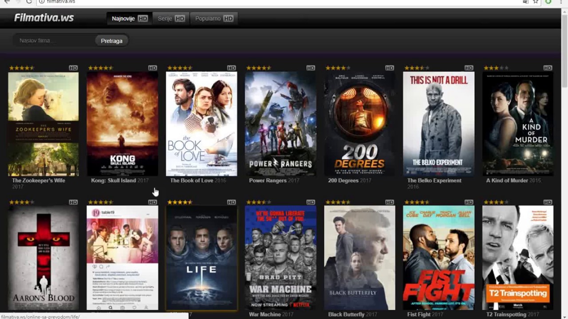
Task: Click star rating above T2 Trainspotting
Action: (496, 202)
